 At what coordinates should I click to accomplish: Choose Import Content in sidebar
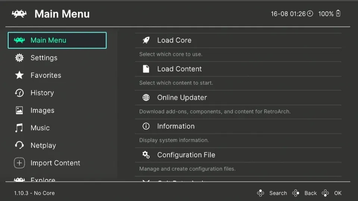tap(57, 163)
